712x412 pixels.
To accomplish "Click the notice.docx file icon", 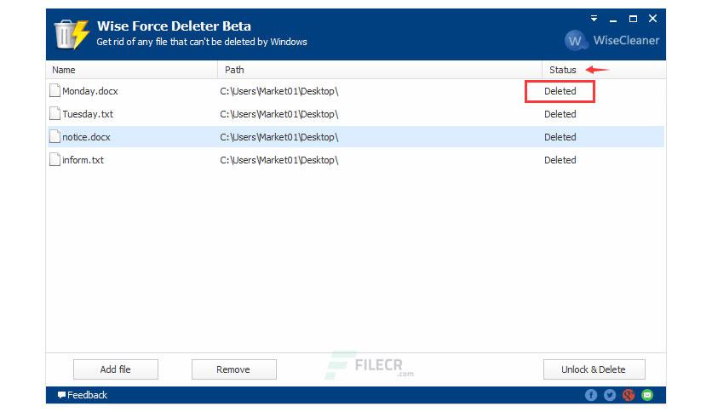I will 55,136.
